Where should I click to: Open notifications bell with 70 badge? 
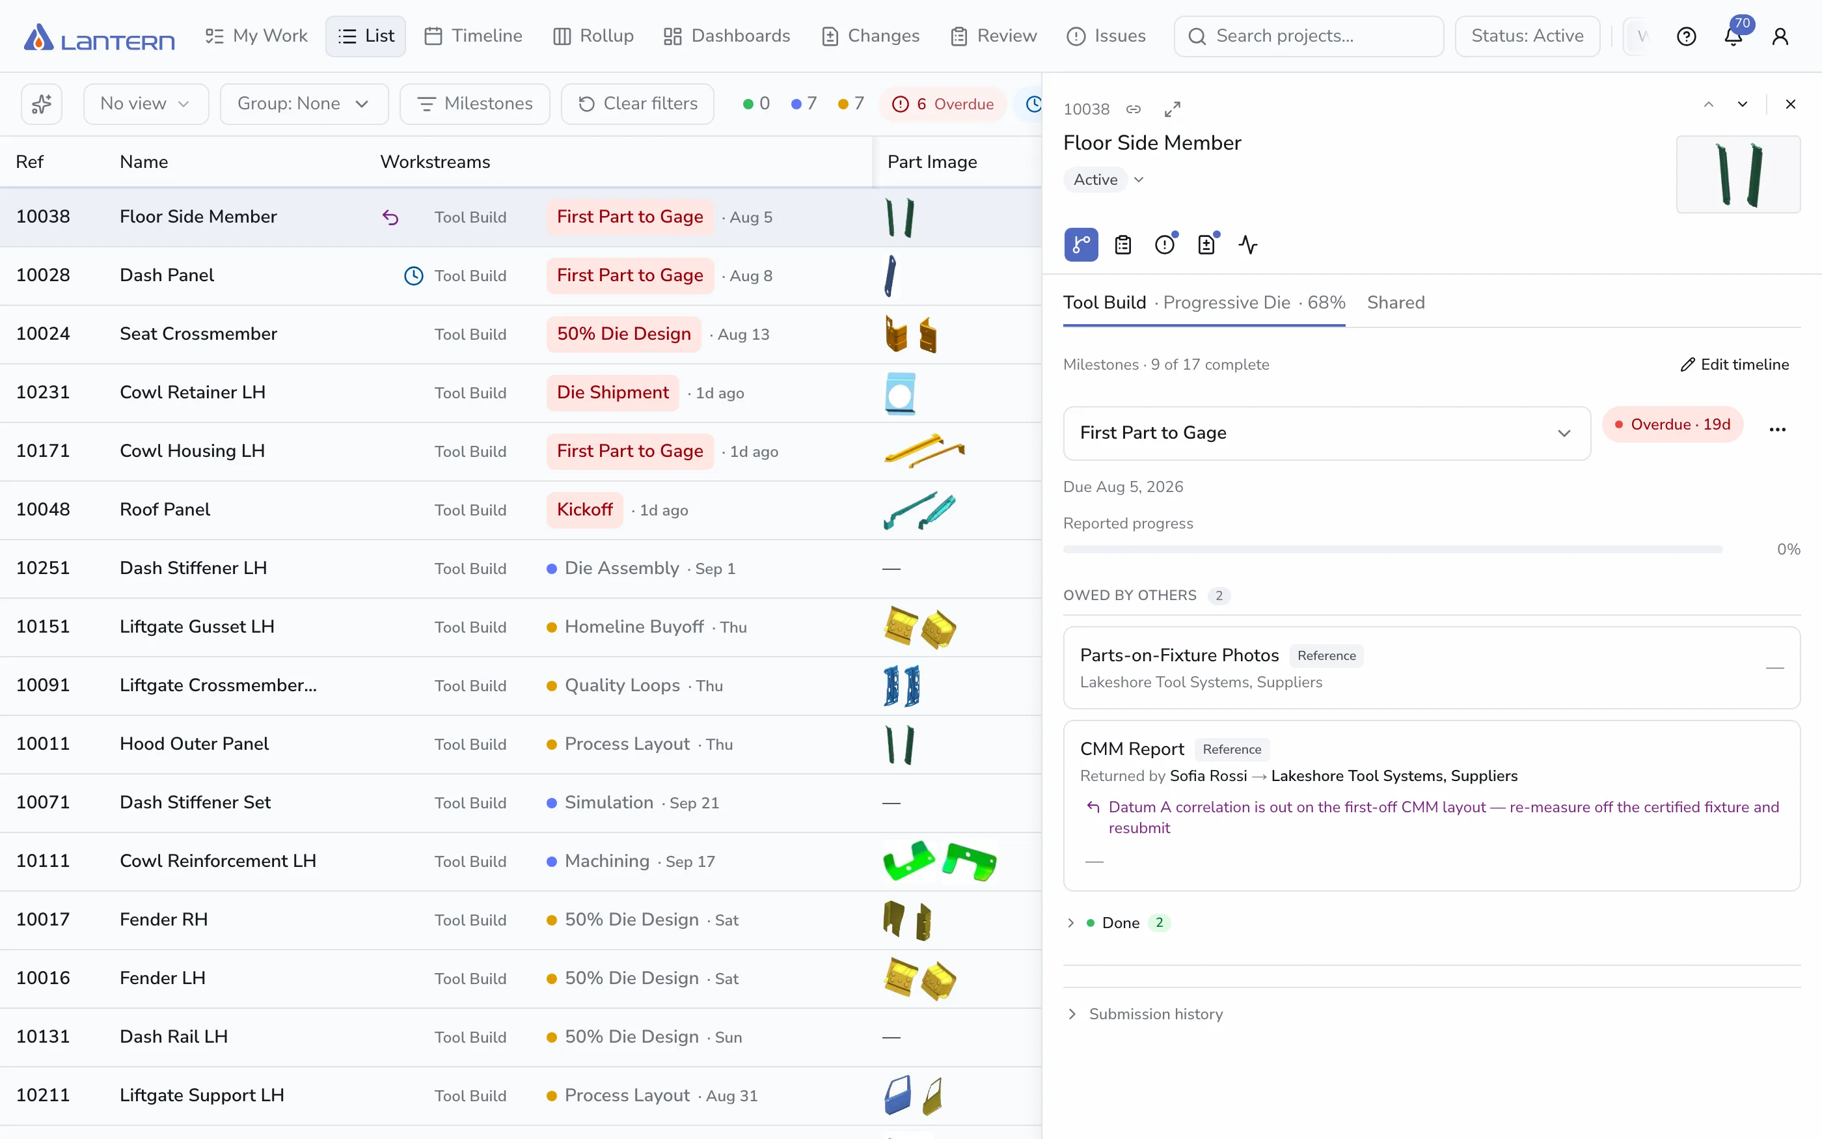(x=1734, y=36)
